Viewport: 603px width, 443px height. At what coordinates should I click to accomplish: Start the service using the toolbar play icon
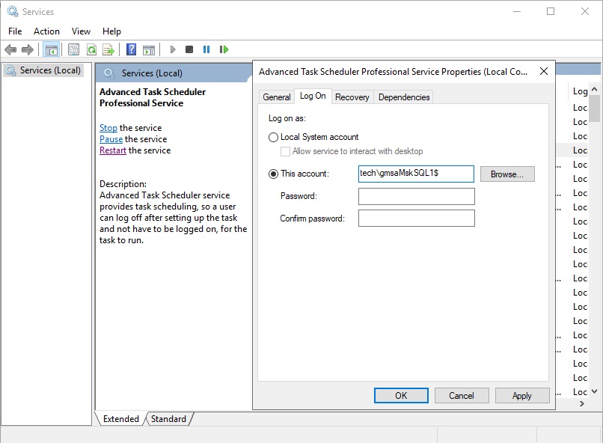click(x=173, y=49)
